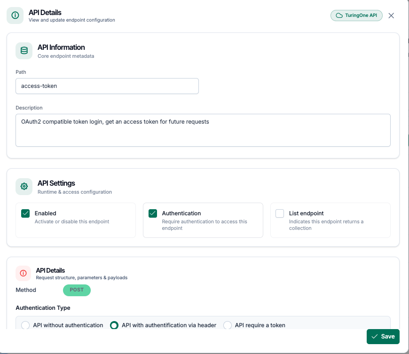Click the POST method badge
This screenshot has width=409, height=354.
click(77, 290)
